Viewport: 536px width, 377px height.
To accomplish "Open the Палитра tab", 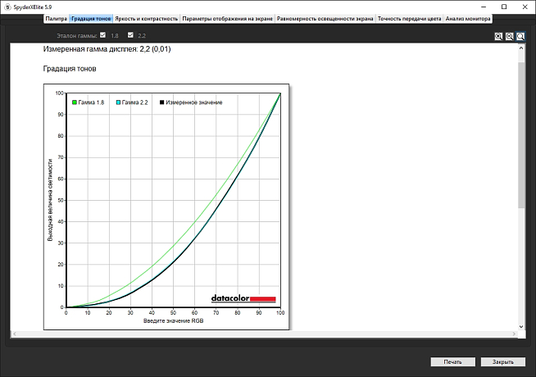I will coord(57,17).
